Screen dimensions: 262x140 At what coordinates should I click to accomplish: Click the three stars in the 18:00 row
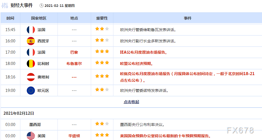(x=102, y=63)
